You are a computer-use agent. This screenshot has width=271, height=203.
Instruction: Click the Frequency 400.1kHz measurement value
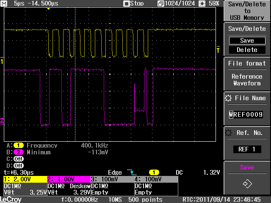(x=94, y=145)
